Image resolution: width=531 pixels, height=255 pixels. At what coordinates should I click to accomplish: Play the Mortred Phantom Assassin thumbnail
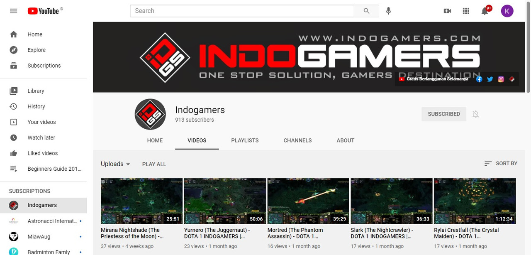coord(308,201)
